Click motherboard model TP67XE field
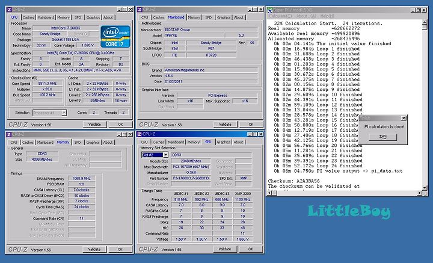Image resolution: width=433 pixels, height=263 pixels. [x=194, y=36]
